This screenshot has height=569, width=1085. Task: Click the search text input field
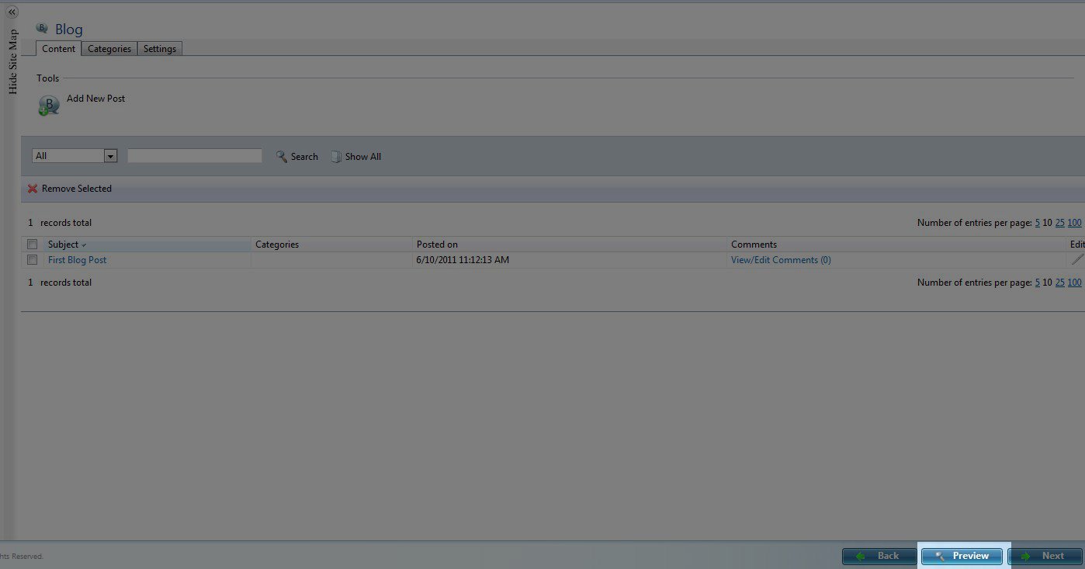click(x=195, y=156)
